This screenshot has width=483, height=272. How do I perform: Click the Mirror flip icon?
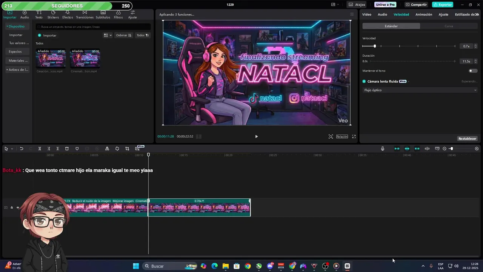(x=107, y=149)
